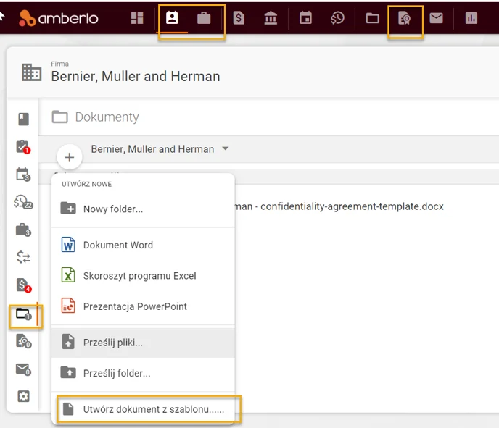Image resolution: width=499 pixels, height=428 pixels.
Task: Click the Bernier, Muller and Herman company title
Action: (x=136, y=76)
